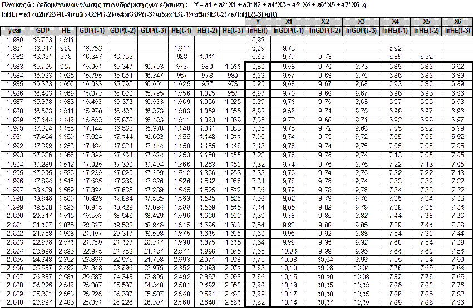Select the 'year' column header
Viewport: 473px width, 308px height.
[15, 31]
